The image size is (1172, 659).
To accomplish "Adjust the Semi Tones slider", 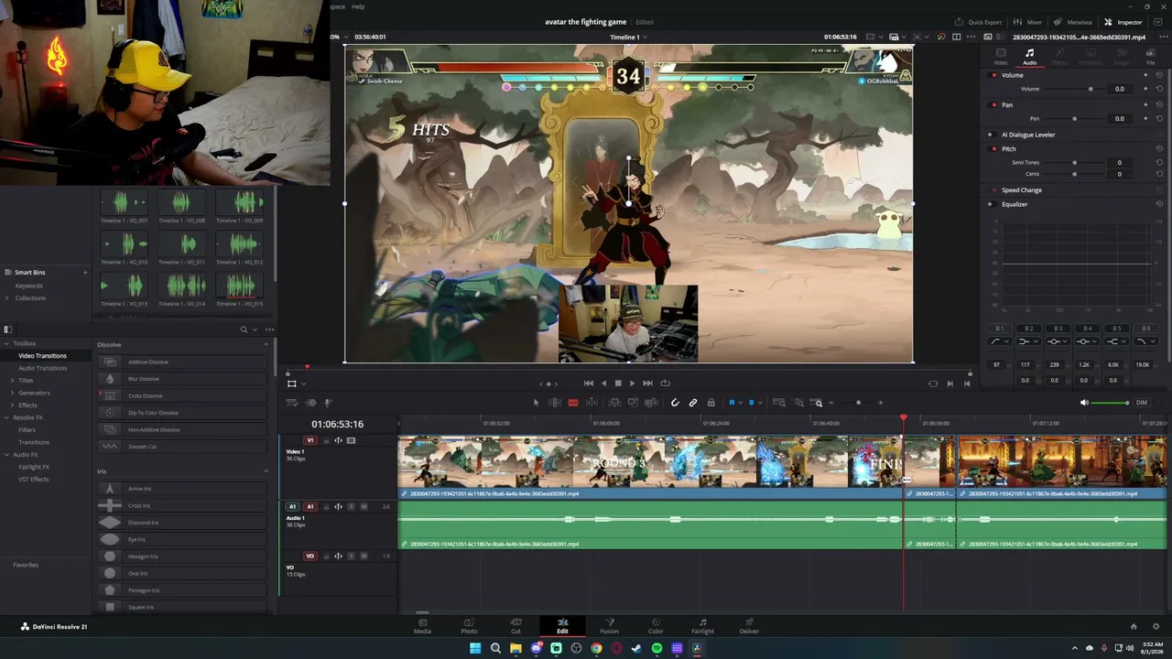I will tap(1075, 162).
